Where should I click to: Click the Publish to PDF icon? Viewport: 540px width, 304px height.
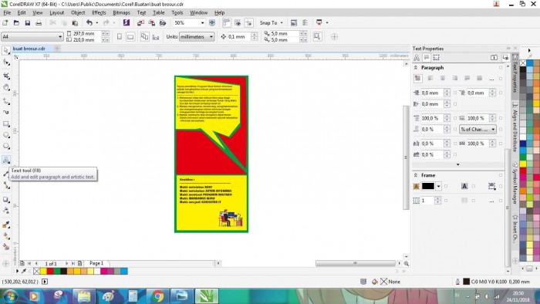(x=163, y=22)
